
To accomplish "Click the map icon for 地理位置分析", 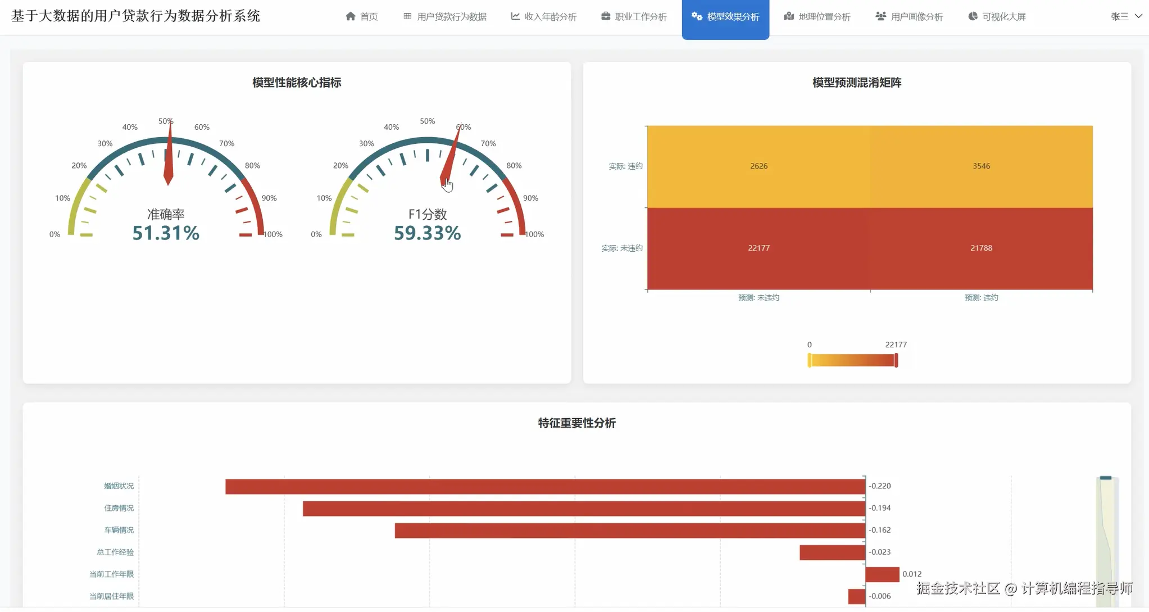I will 789,16.
